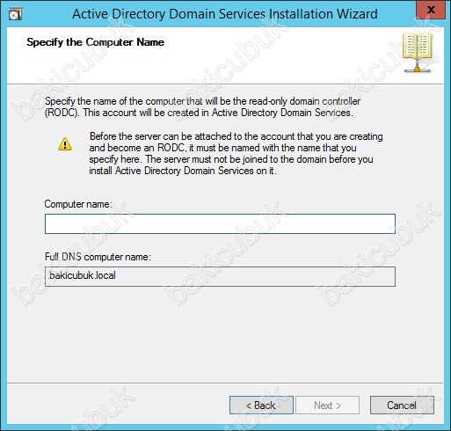The image size is (451, 431).
Task: Click the warning text starting 'Before the server'
Action: 236,153
